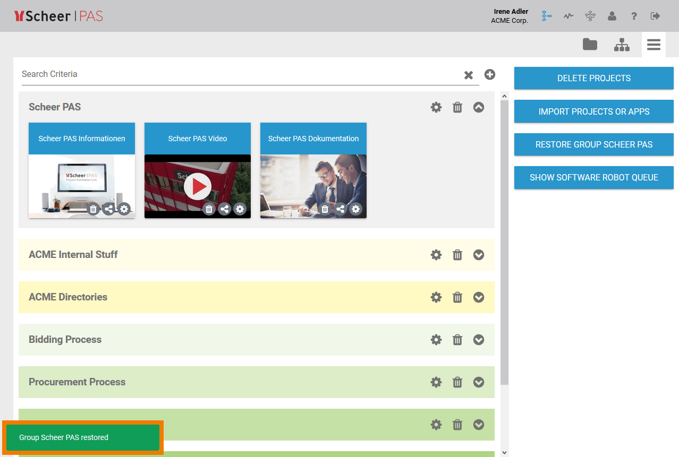Image resolution: width=679 pixels, height=457 pixels.
Task: Open the help question mark icon
Action: (634, 16)
